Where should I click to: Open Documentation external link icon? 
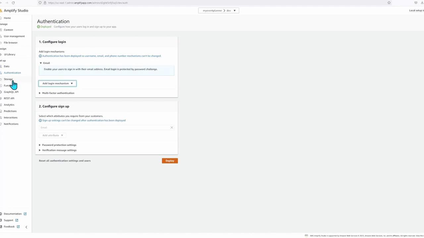coord(25,214)
